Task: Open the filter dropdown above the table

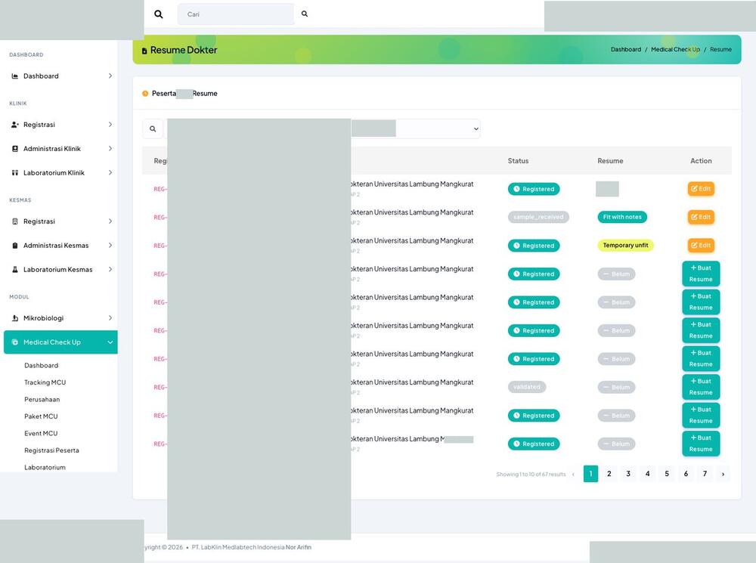Action: coord(416,128)
